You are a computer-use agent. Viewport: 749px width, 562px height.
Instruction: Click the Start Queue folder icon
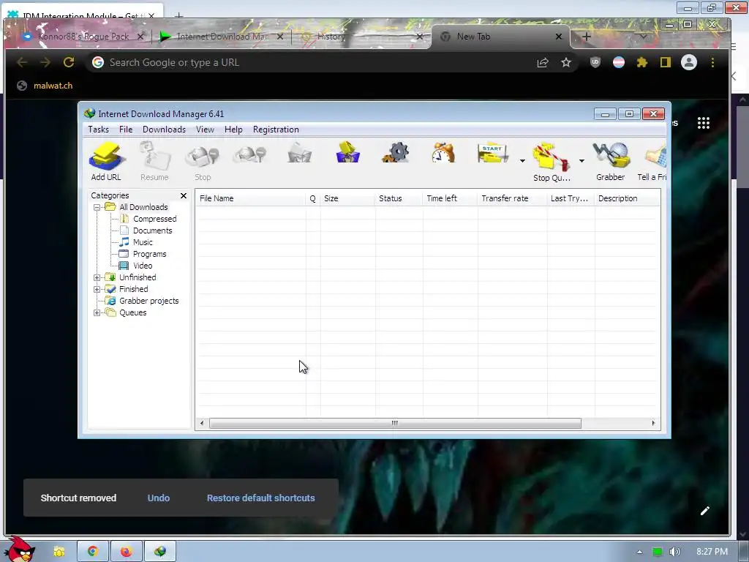(493, 154)
